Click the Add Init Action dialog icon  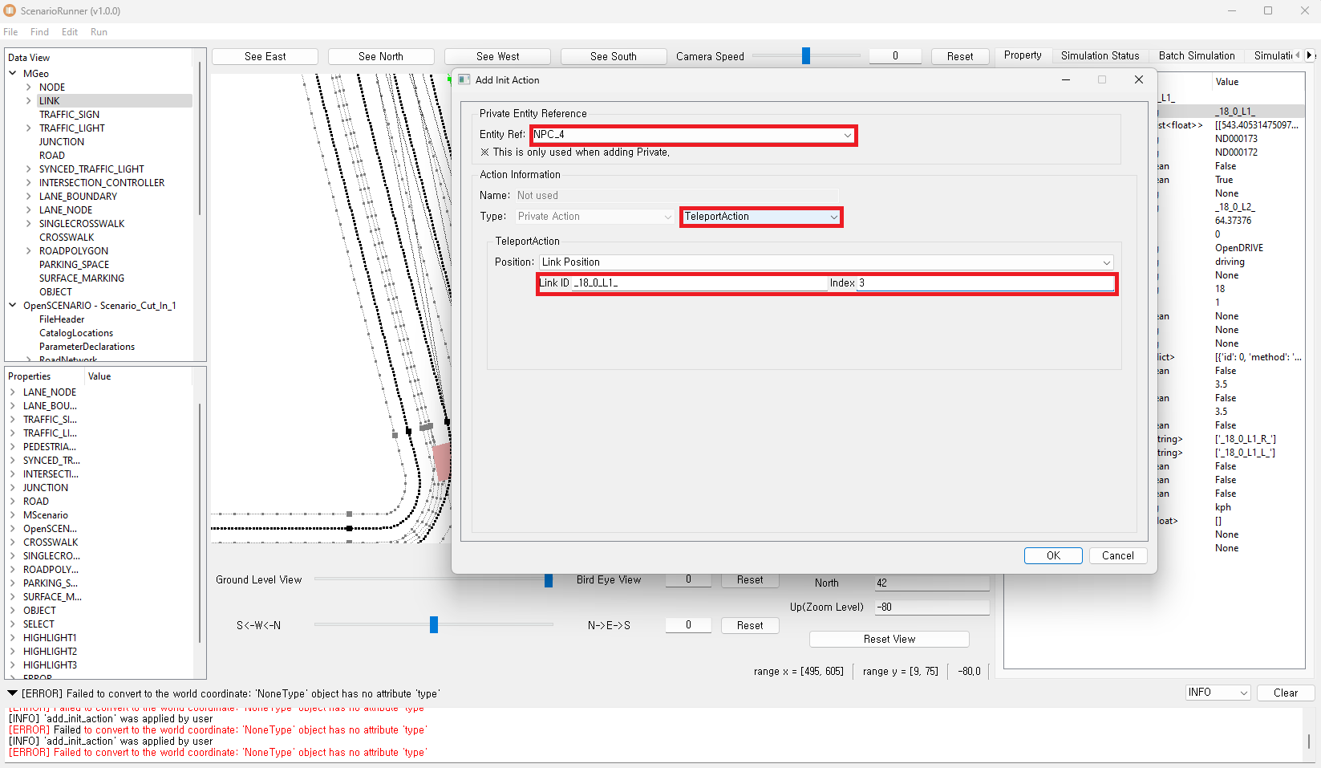click(x=464, y=79)
